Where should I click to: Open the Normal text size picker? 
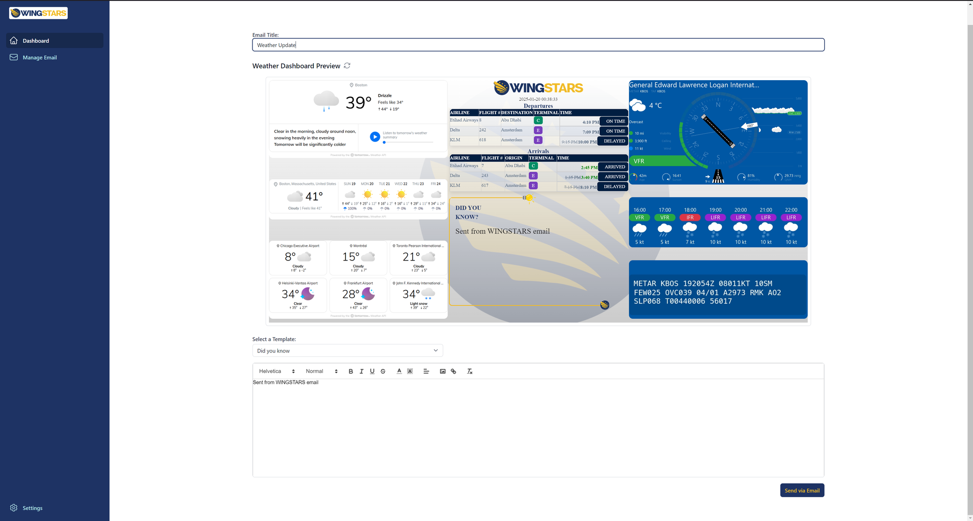[322, 371]
